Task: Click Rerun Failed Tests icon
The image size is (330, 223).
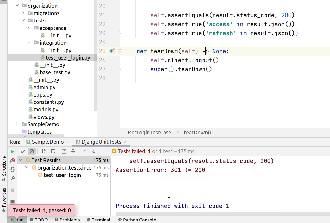Action: click(x=12, y=161)
